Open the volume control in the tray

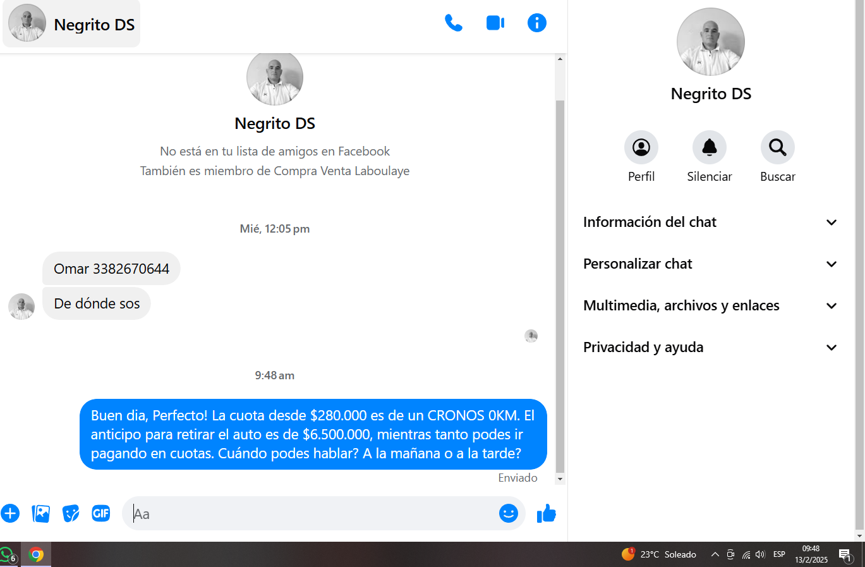point(760,554)
